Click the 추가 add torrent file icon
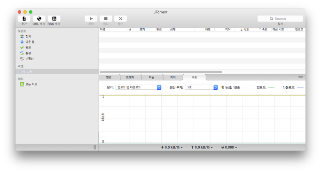 pos(24,19)
